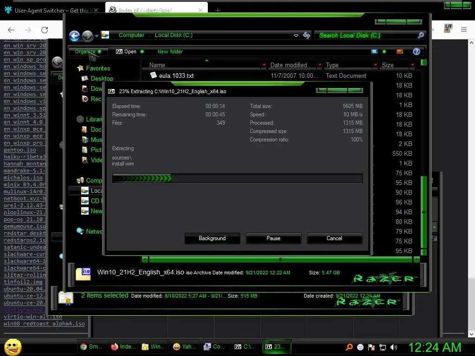
Task: Click Open with 7-Zip in the toolbar
Action: (126, 51)
